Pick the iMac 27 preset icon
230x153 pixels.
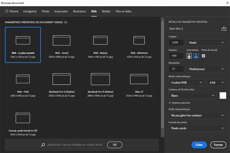click(139, 79)
